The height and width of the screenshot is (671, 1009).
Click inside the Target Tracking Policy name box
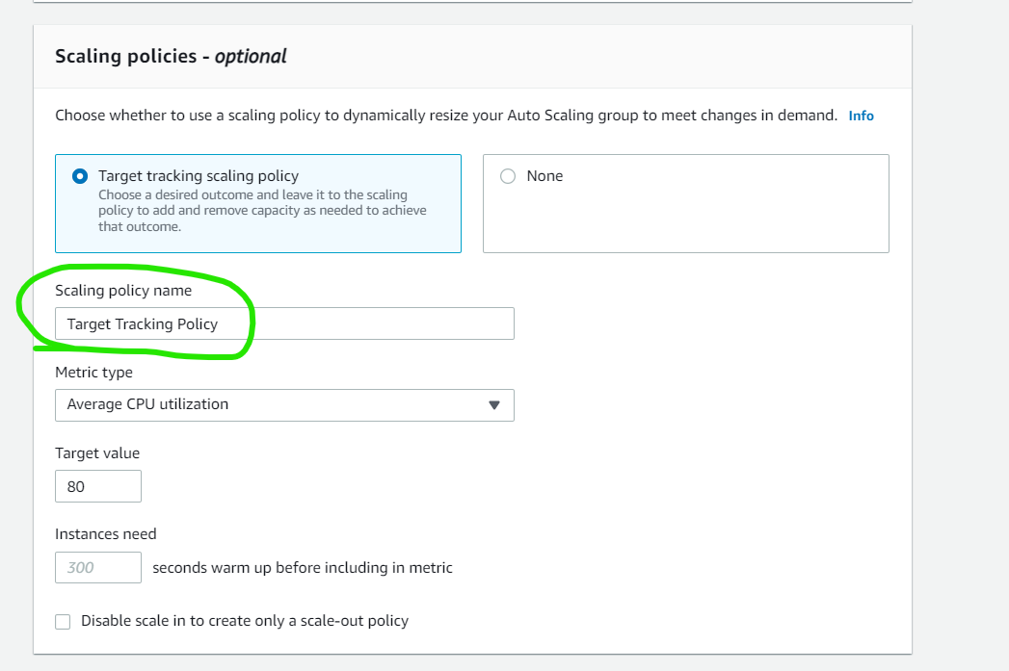click(284, 323)
